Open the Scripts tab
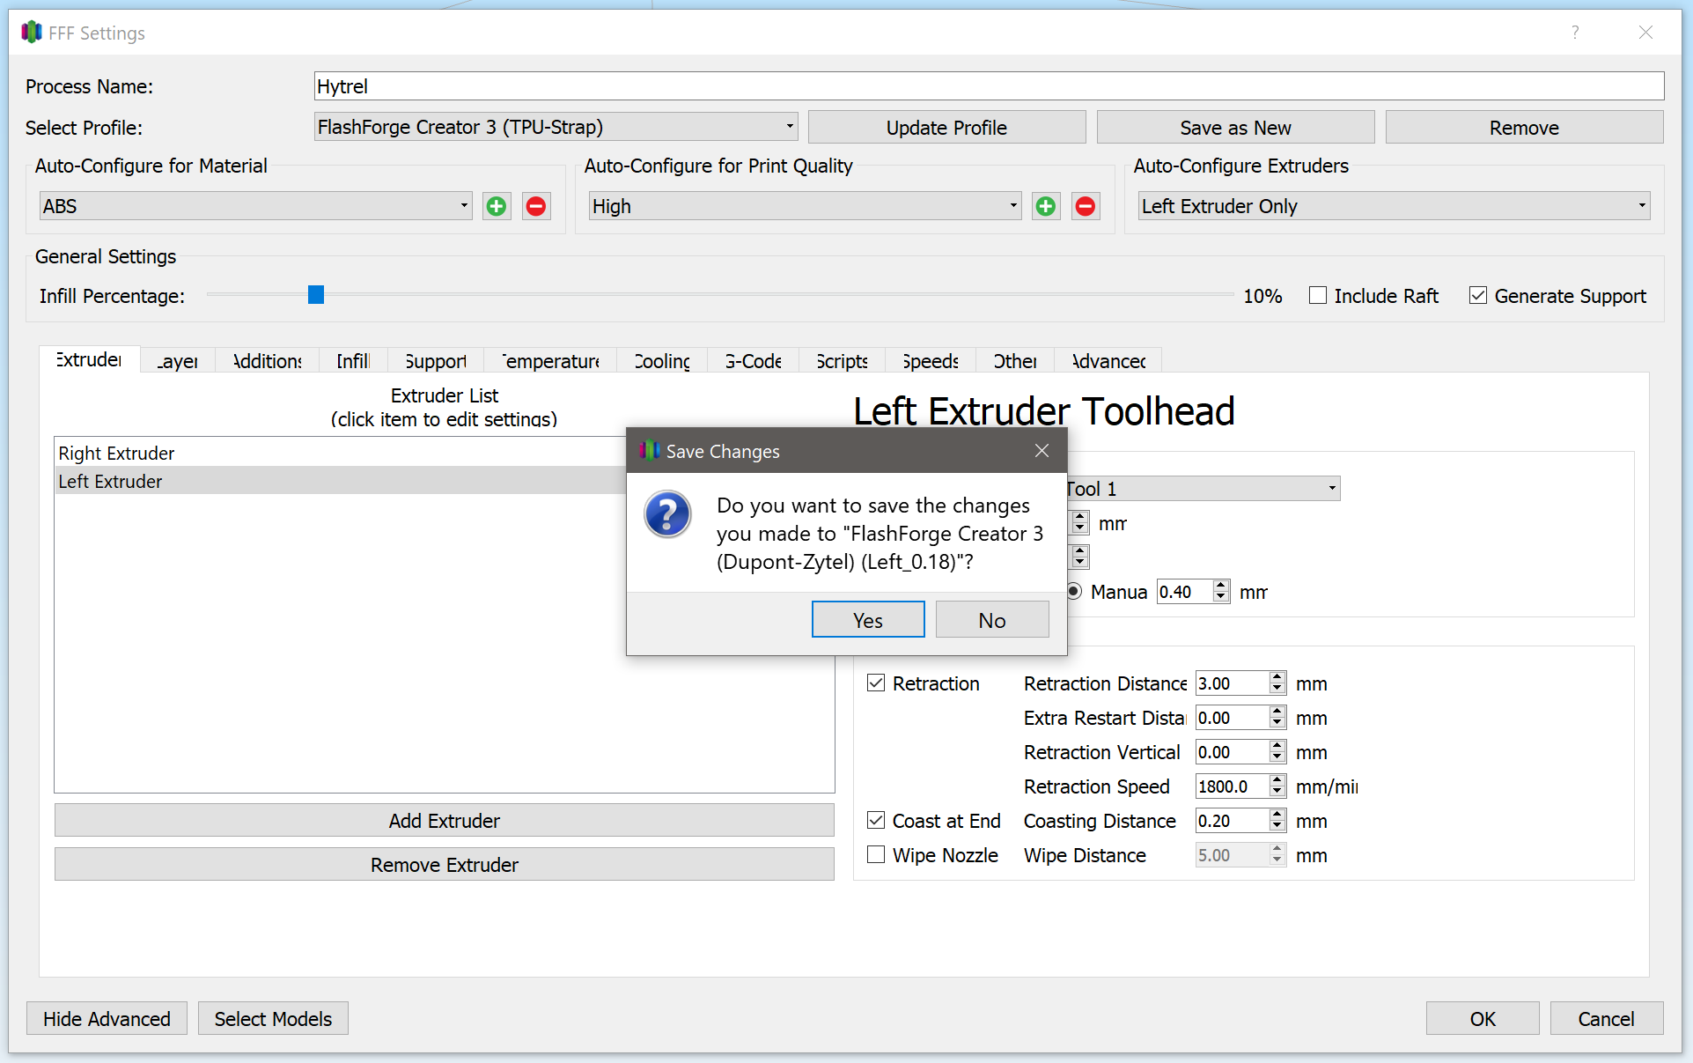 (843, 361)
